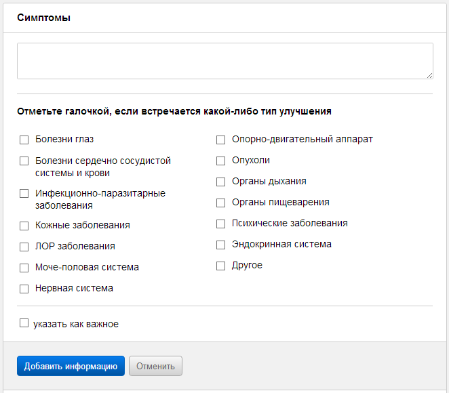This screenshot has height=393, width=449.
Task: Check the Эндокринная система checkbox
Action: [220, 245]
